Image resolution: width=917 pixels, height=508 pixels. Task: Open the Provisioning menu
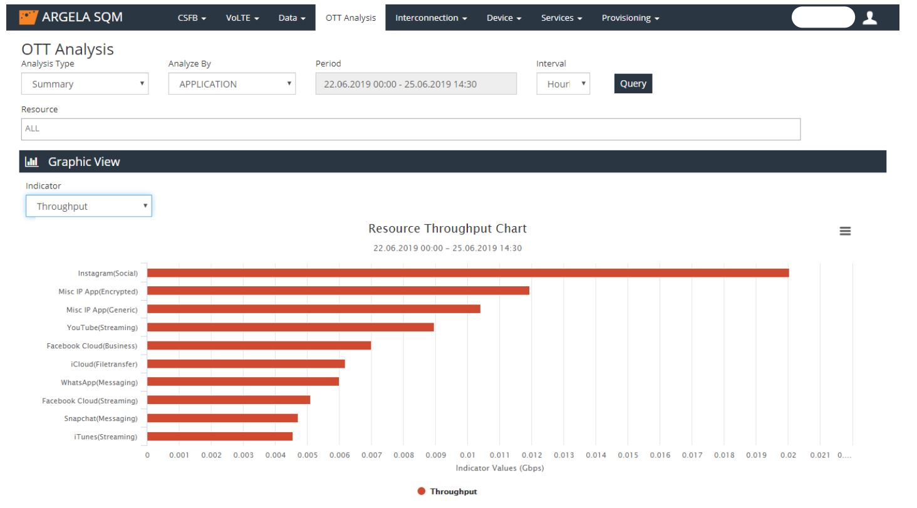(x=630, y=18)
